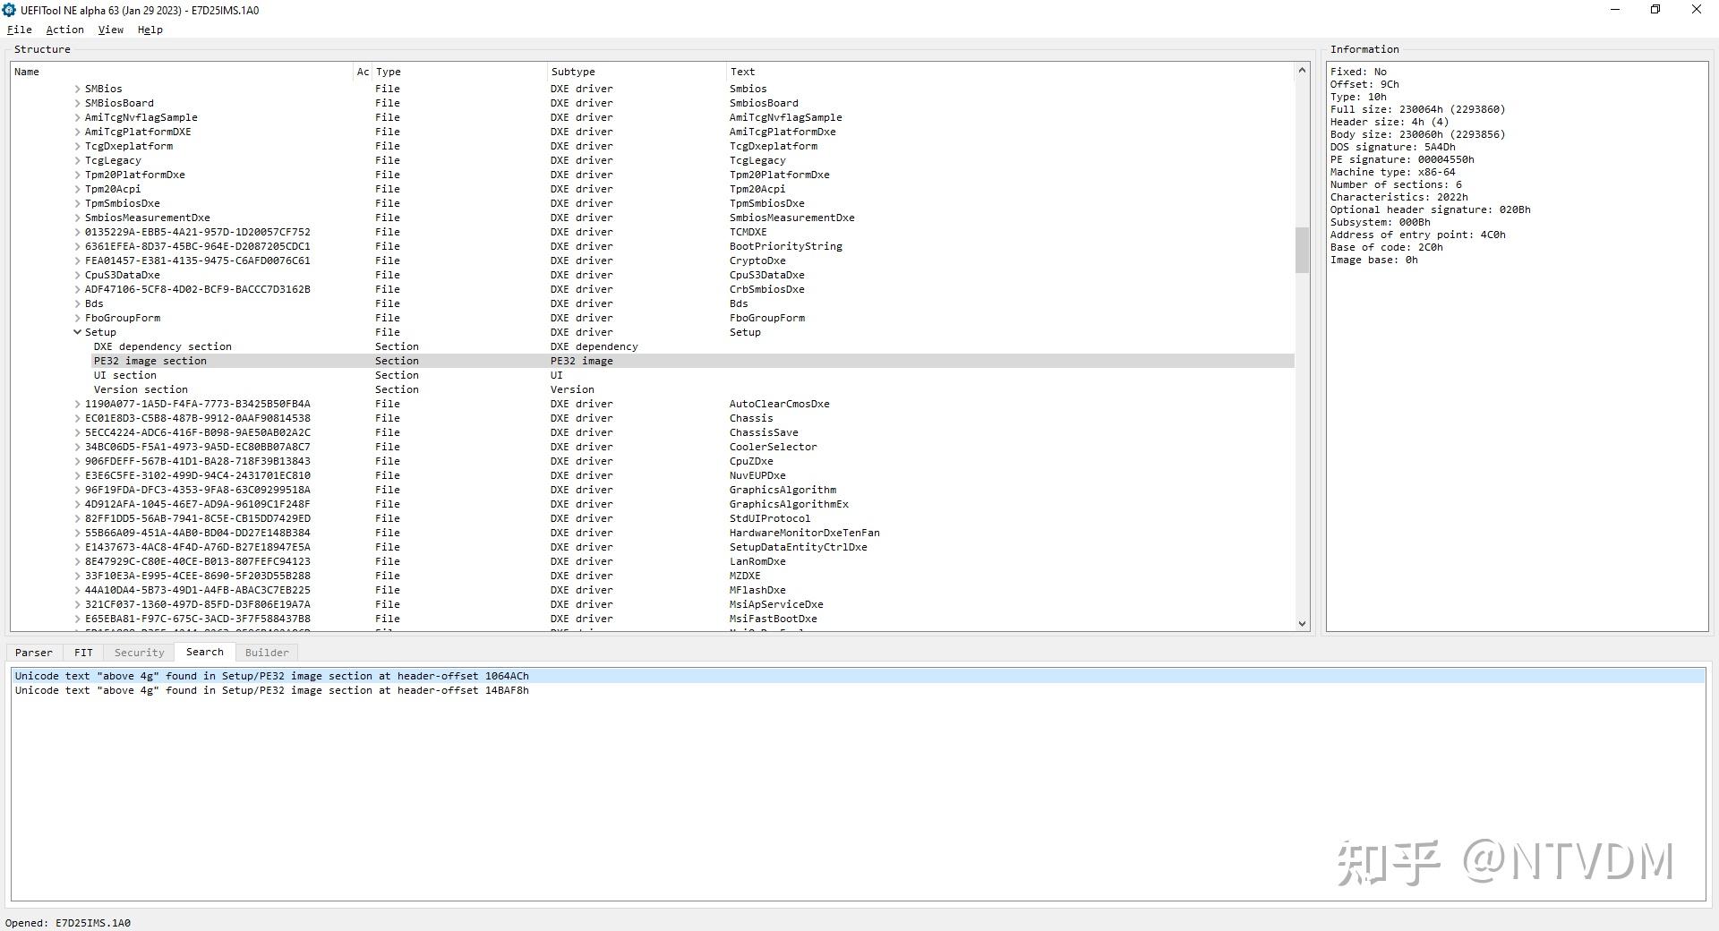Click the UEFITool application icon in title bar
The image size is (1719, 931).
coord(9,10)
